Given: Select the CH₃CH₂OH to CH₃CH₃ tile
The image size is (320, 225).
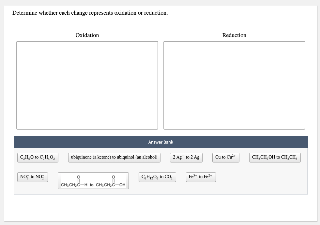Looking at the screenshot, I should point(275,157).
